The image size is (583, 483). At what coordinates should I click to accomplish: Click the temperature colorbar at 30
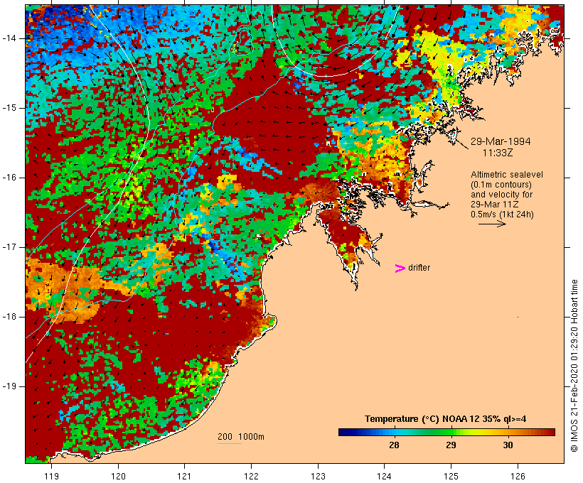508,432
